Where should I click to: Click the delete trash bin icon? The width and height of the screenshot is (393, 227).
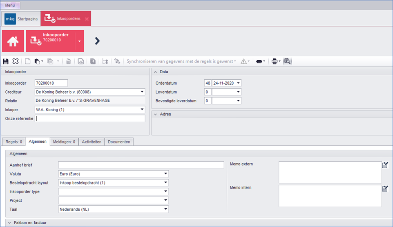pyautogui.click(x=68, y=61)
